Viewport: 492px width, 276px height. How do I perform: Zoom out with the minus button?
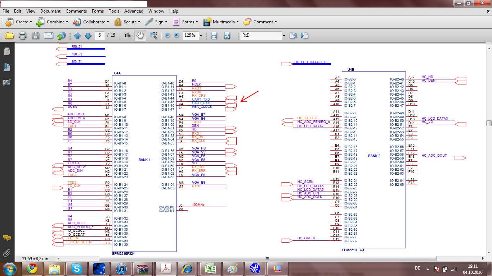coord(167,35)
